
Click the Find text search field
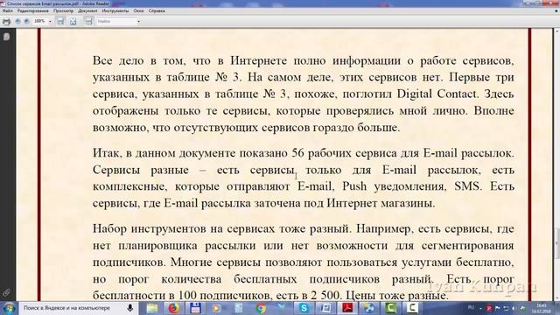click(116, 21)
